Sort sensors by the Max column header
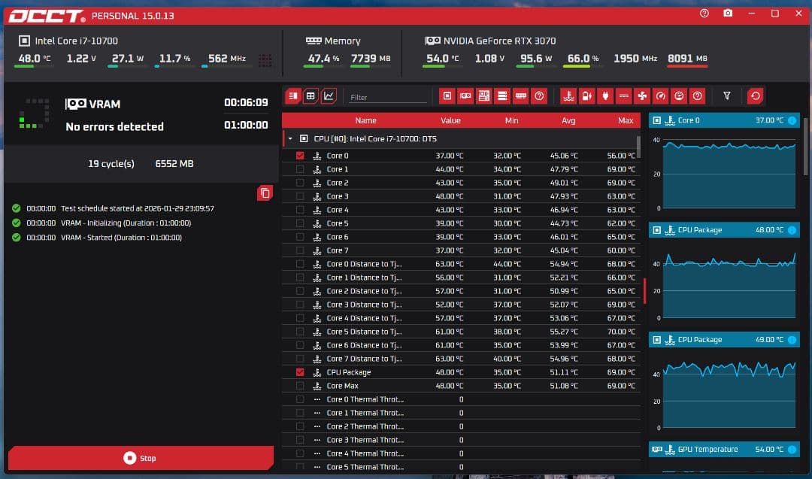Screen dimensions: 812x479 click(x=626, y=120)
